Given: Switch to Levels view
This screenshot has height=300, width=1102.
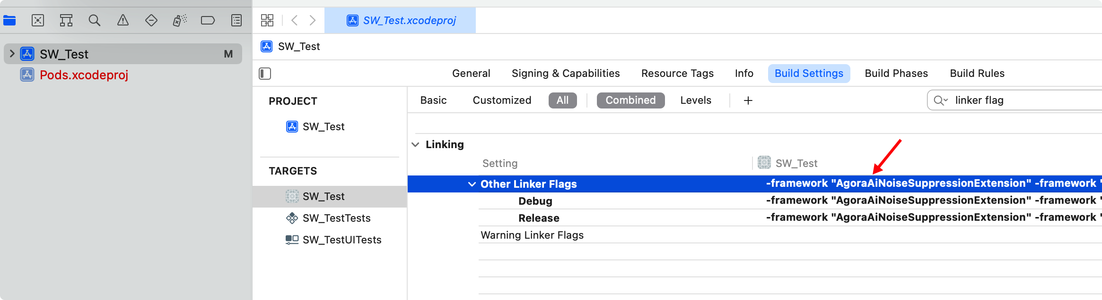Looking at the screenshot, I should (696, 100).
